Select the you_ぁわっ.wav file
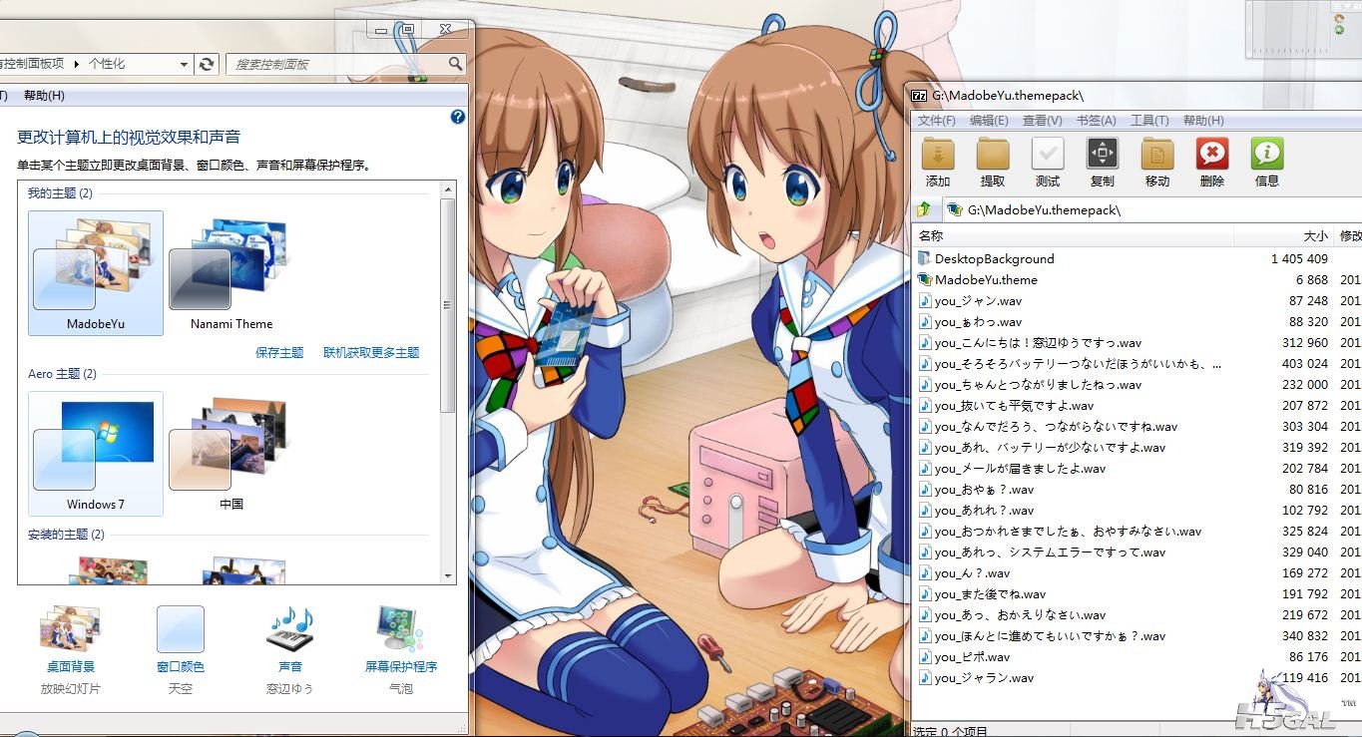Screen dimensions: 1362x737 [x=970, y=321]
